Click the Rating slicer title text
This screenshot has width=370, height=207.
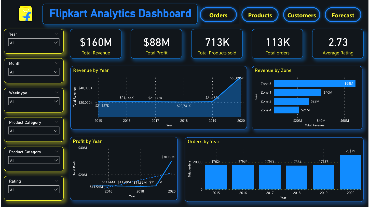(15, 181)
